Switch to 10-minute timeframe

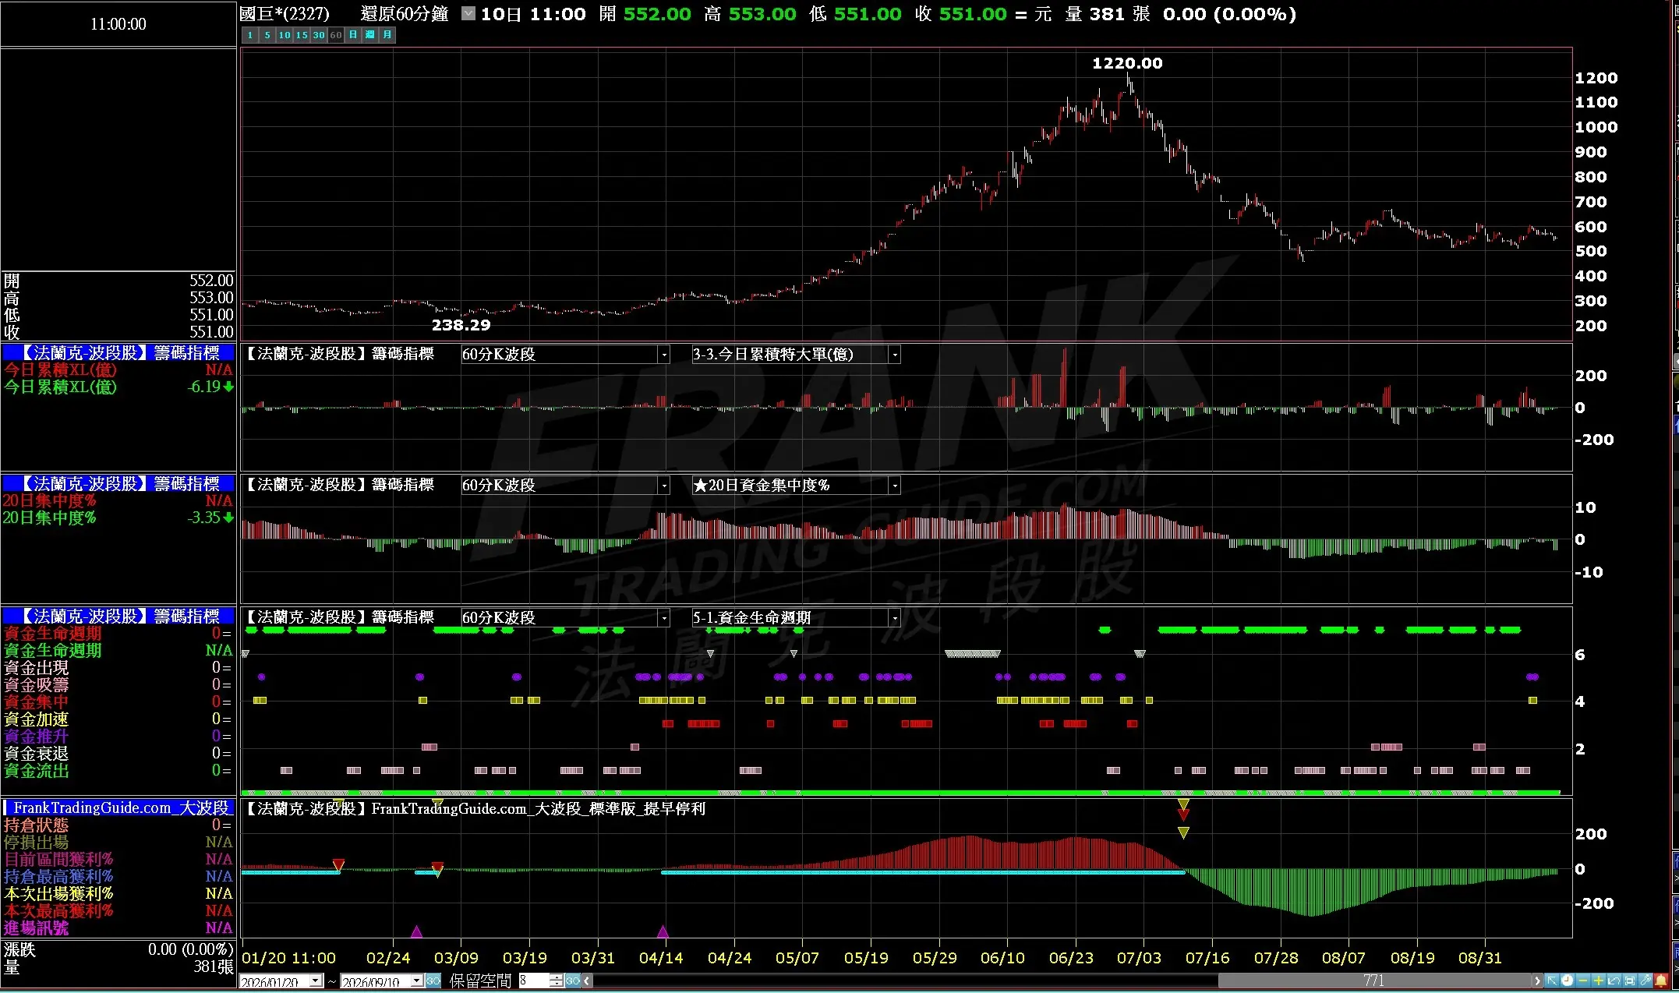(285, 35)
